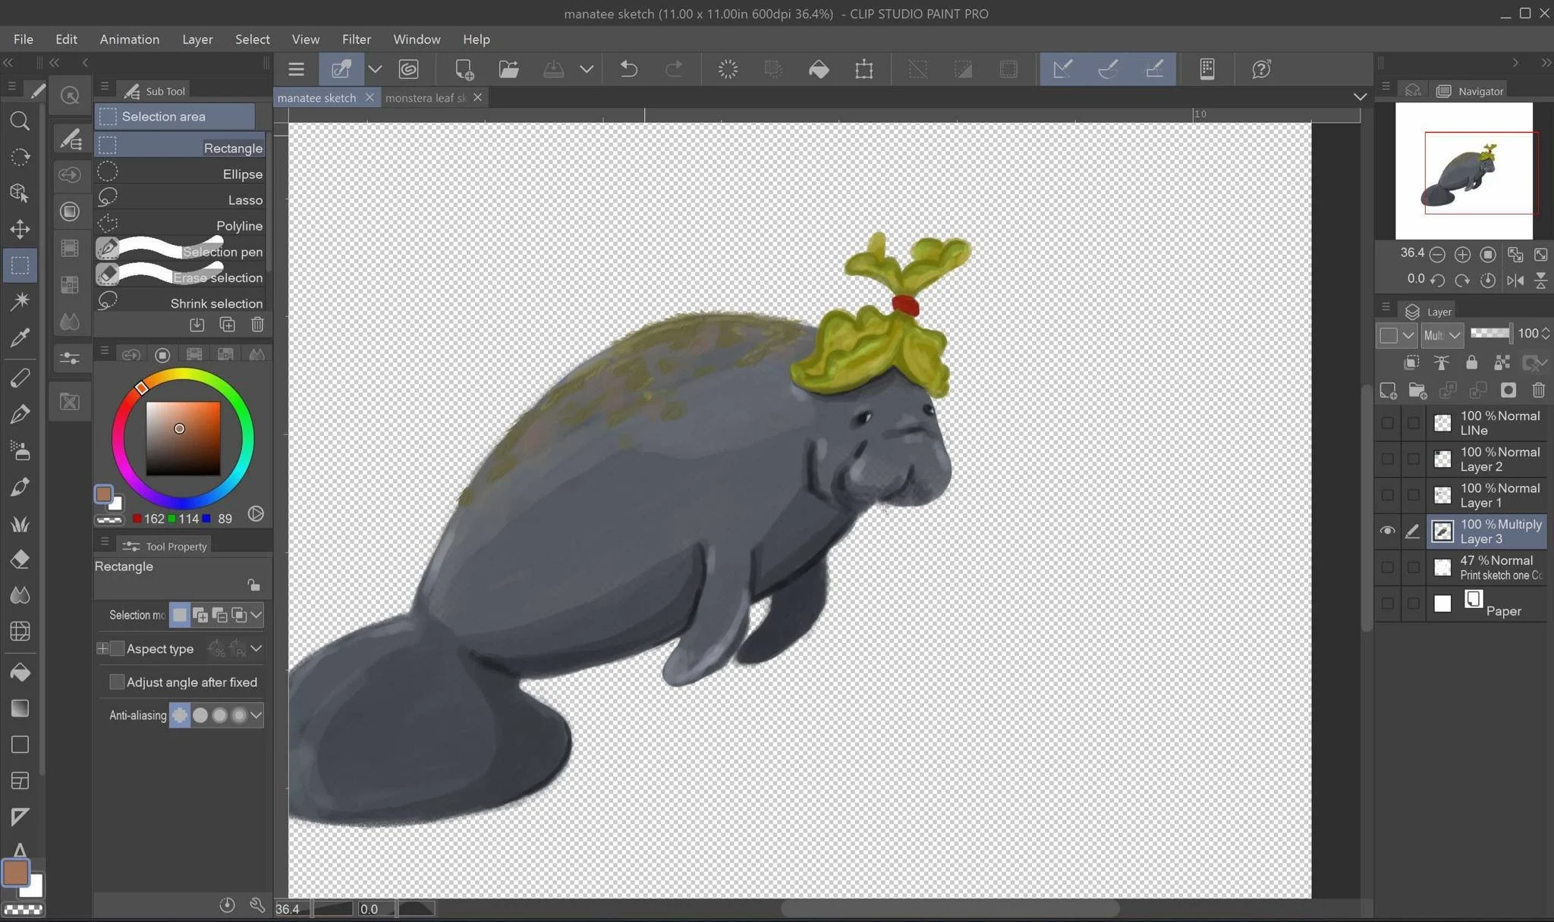The image size is (1554, 922).
Task: Open the layer blending mode dropdown
Action: point(1442,334)
